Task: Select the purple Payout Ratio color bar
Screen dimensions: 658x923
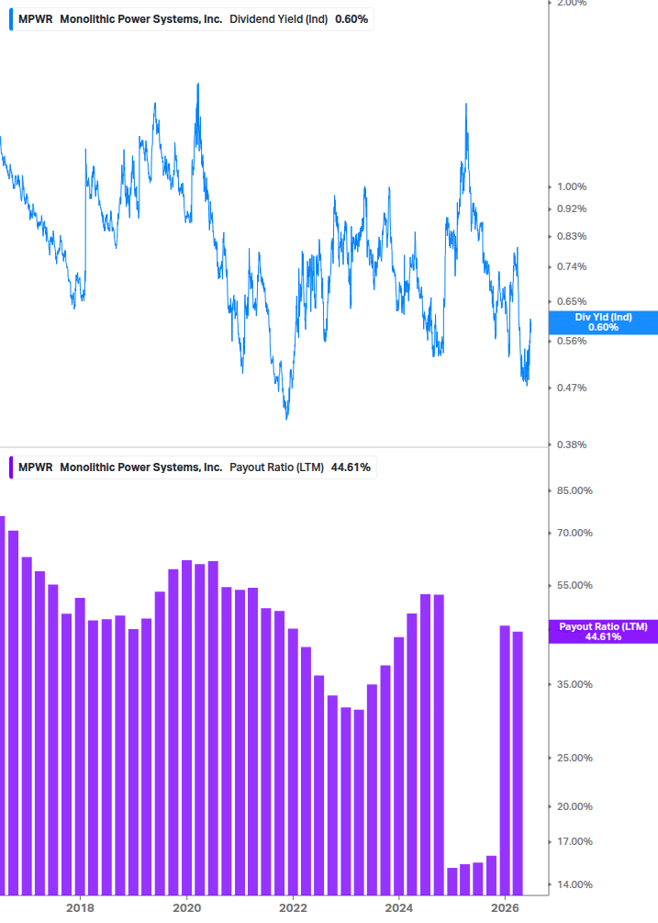Action: coord(11,467)
